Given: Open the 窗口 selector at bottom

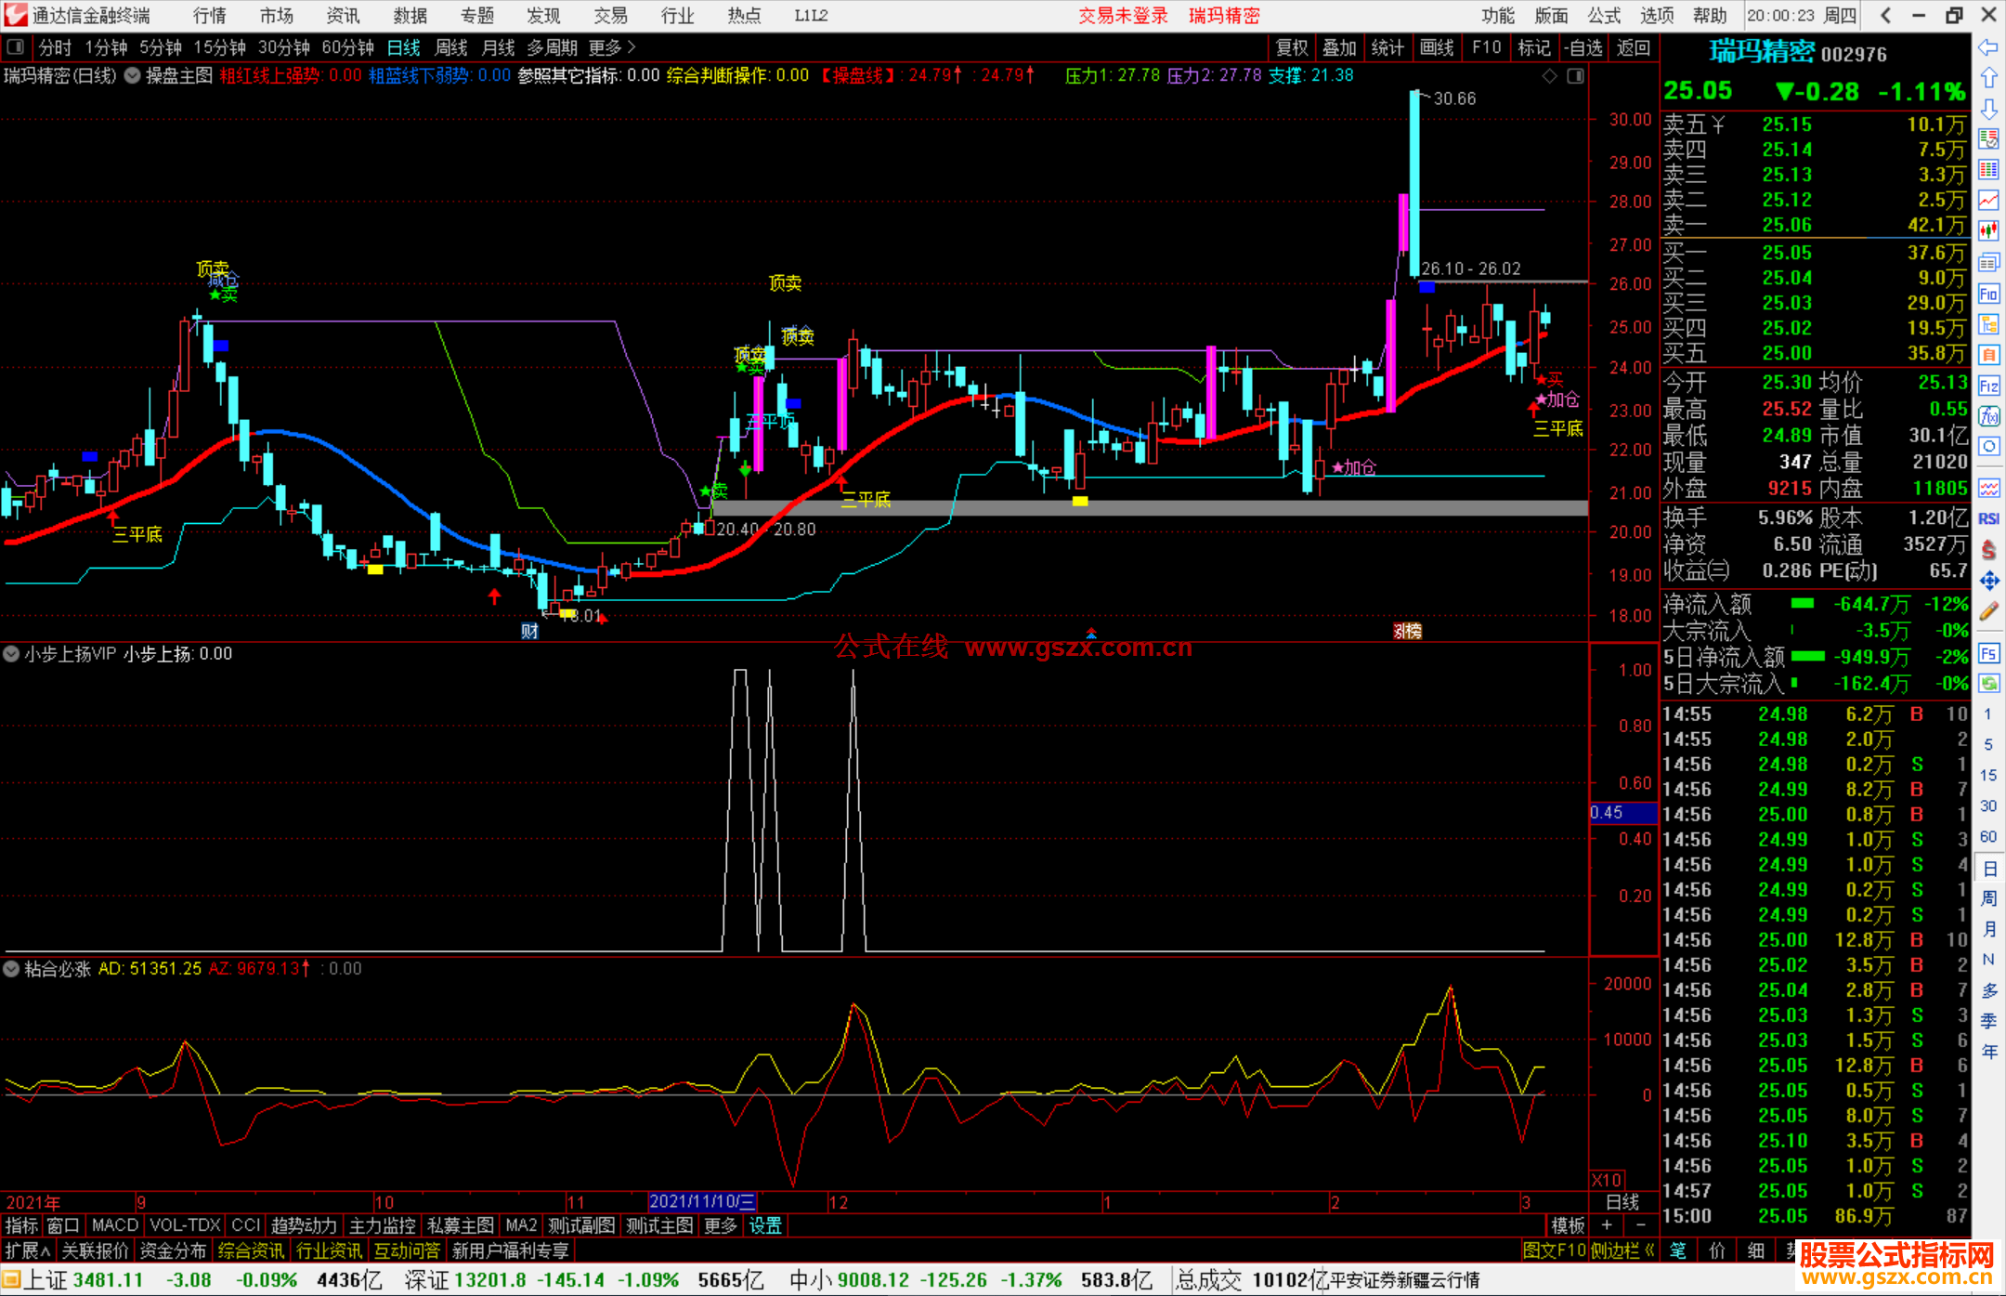Looking at the screenshot, I should click(63, 1225).
